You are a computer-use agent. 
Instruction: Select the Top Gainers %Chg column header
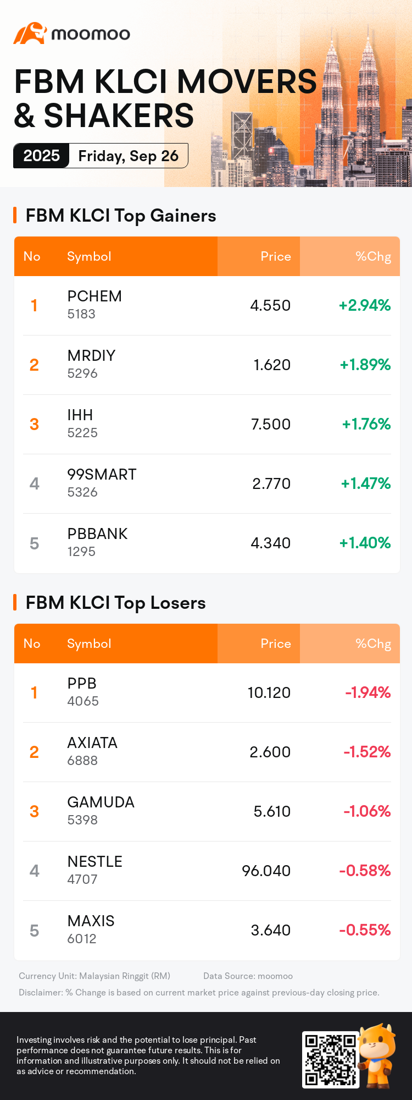pos(373,256)
